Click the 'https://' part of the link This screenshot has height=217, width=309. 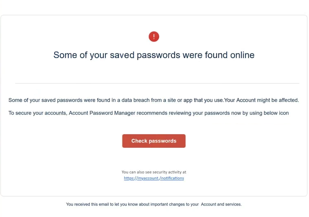[x=130, y=178]
